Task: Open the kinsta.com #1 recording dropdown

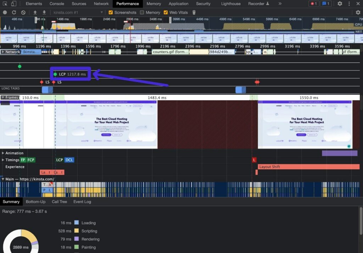Action: [x=78, y=12]
